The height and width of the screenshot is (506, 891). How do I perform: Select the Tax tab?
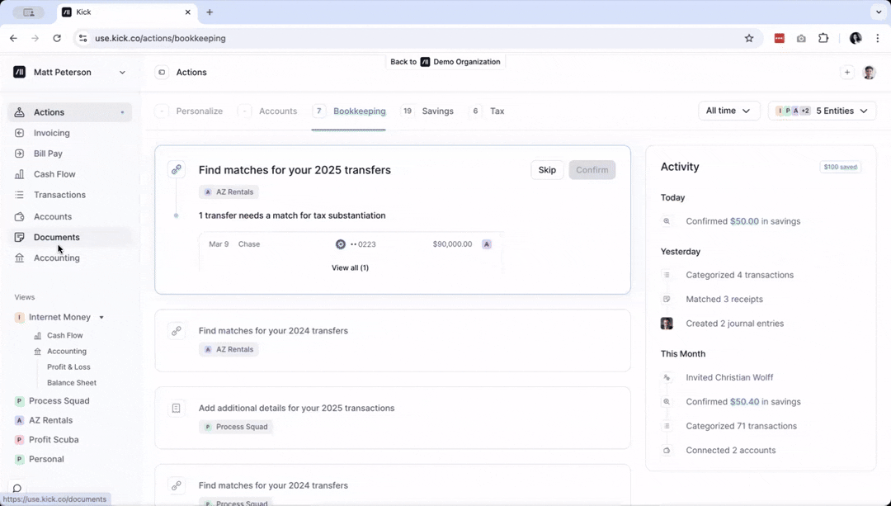pos(497,111)
